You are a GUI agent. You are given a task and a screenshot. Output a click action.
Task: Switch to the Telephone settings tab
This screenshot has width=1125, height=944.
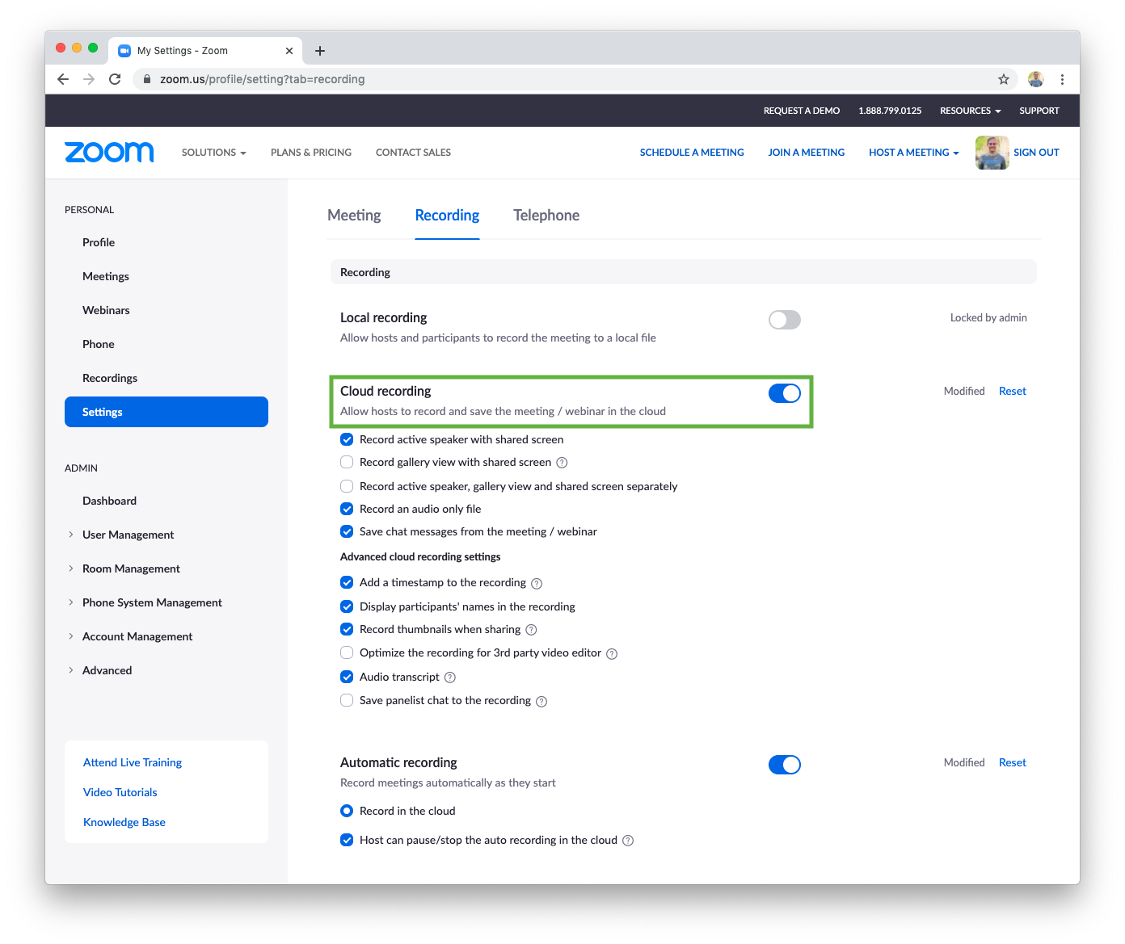point(546,216)
